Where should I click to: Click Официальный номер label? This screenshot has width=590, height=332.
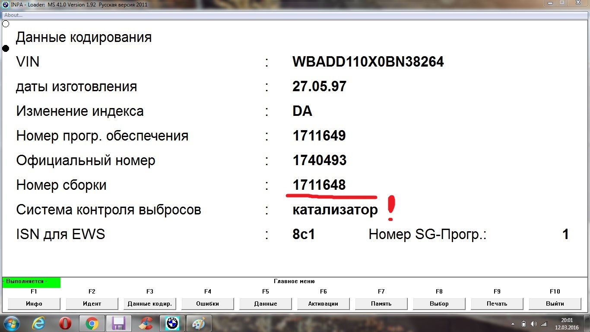tap(86, 161)
